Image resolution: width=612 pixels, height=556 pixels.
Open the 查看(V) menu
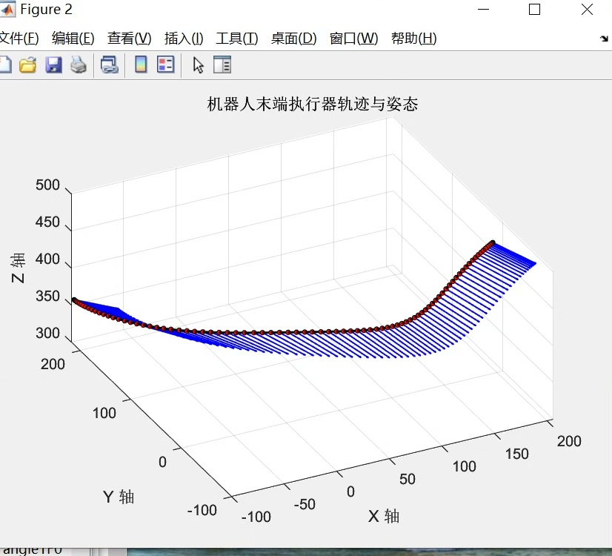click(x=129, y=39)
